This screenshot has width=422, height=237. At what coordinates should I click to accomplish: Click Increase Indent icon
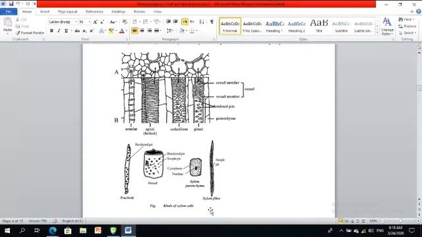point(175,22)
